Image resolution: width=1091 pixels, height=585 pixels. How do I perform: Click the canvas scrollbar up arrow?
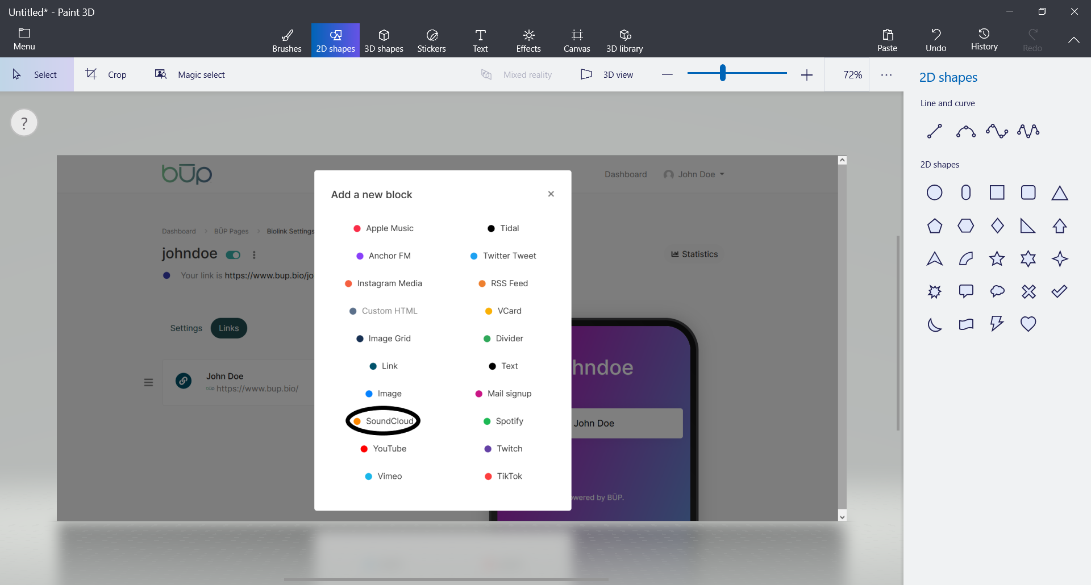pos(843,161)
